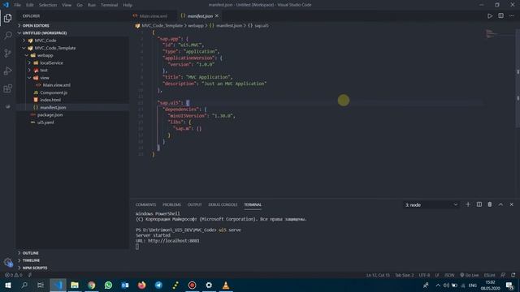The image size is (520, 292).
Task: Select manifest.json in the explorer tree
Action: [x=72, y=108]
